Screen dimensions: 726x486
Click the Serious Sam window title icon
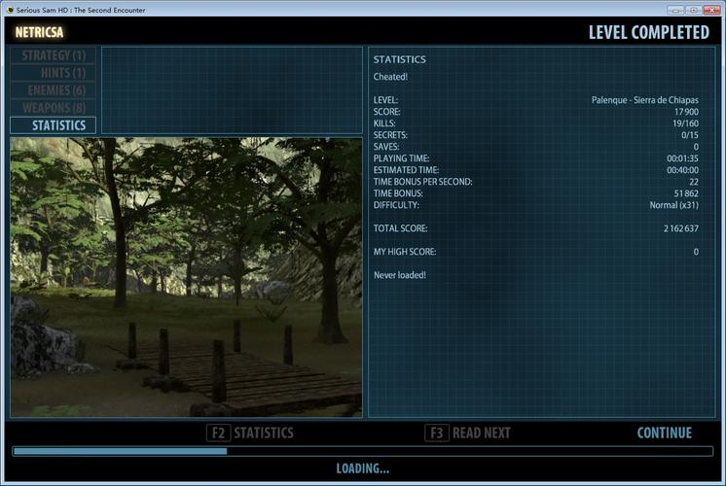pos(10,10)
